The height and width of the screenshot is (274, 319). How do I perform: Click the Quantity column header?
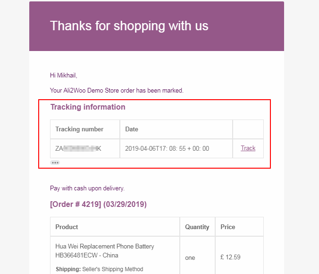point(197,227)
